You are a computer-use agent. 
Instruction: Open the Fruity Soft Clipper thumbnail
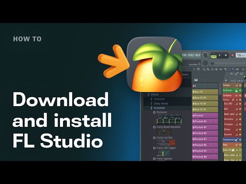click(163, 153)
